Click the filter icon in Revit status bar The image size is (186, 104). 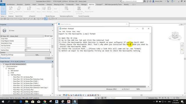(178, 98)
